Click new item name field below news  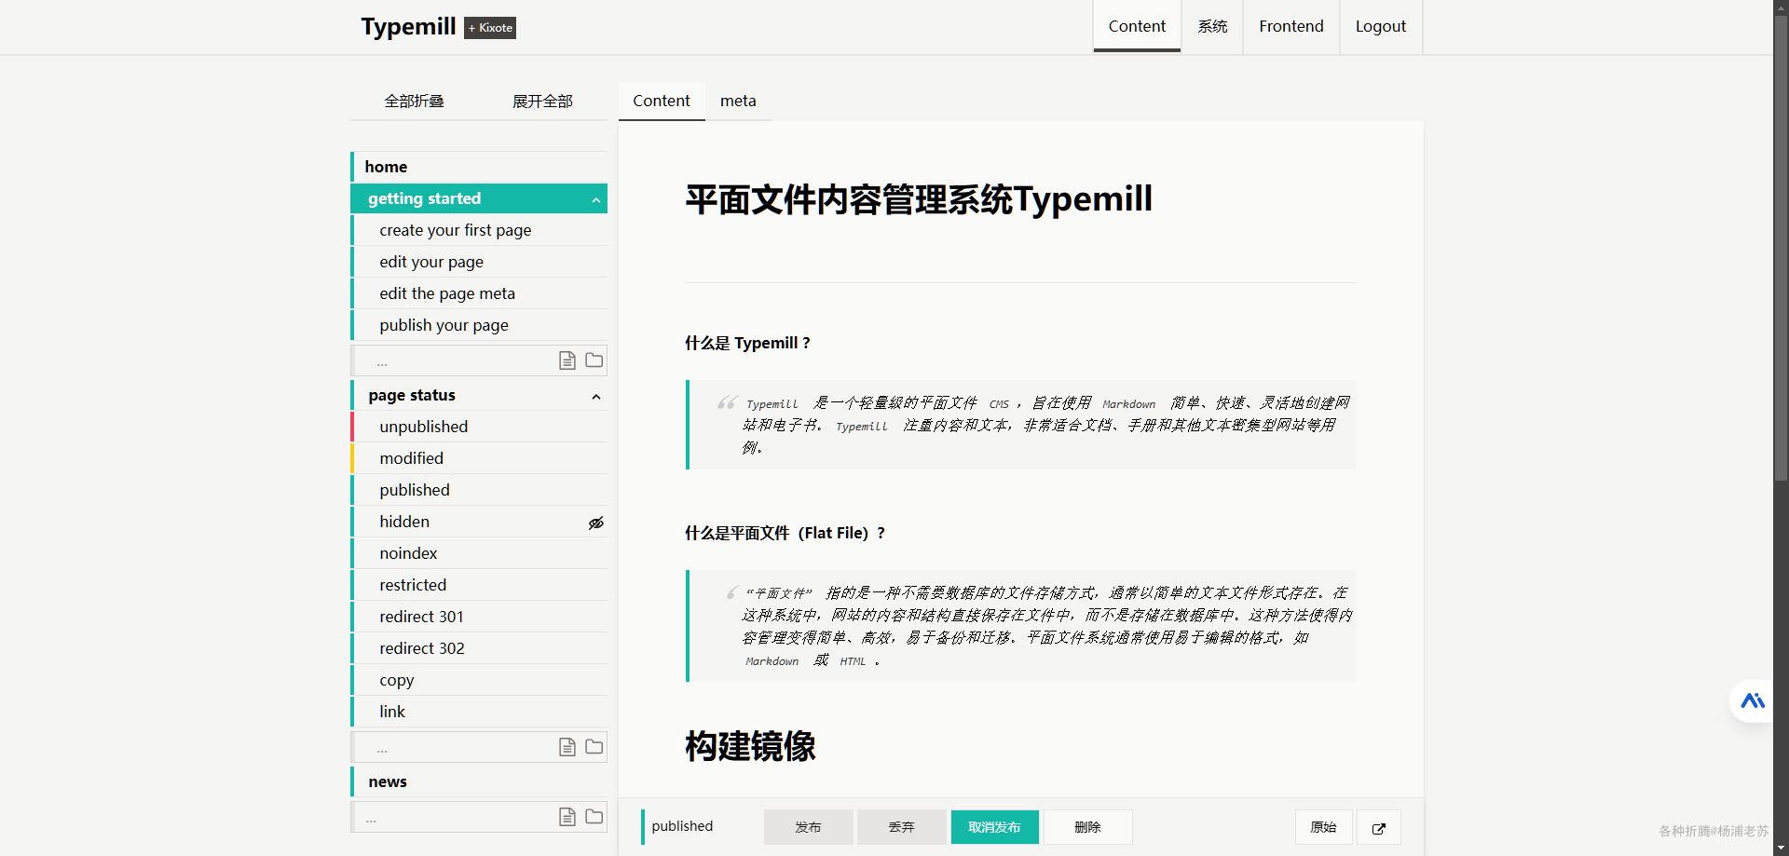coord(455,817)
